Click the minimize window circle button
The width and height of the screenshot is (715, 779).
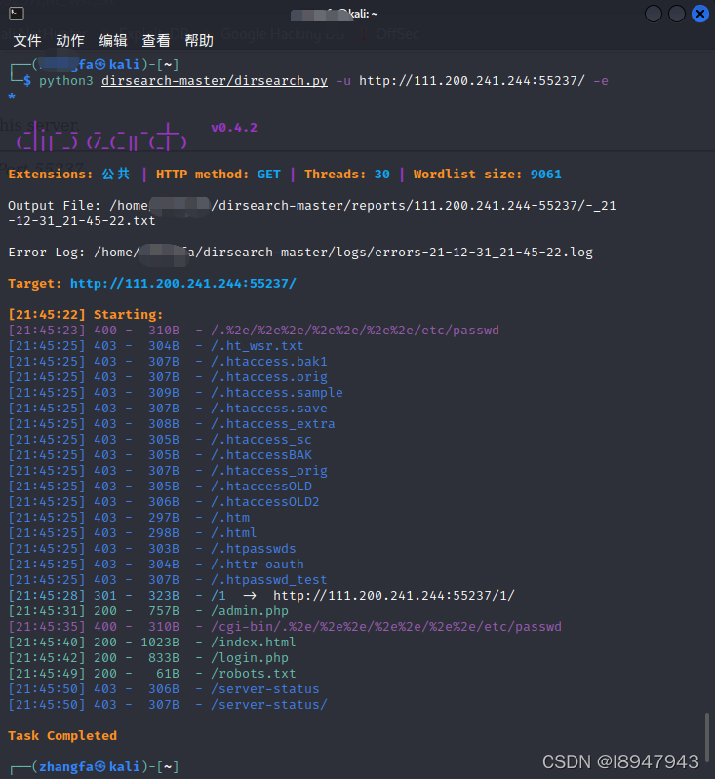[x=654, y=14]
